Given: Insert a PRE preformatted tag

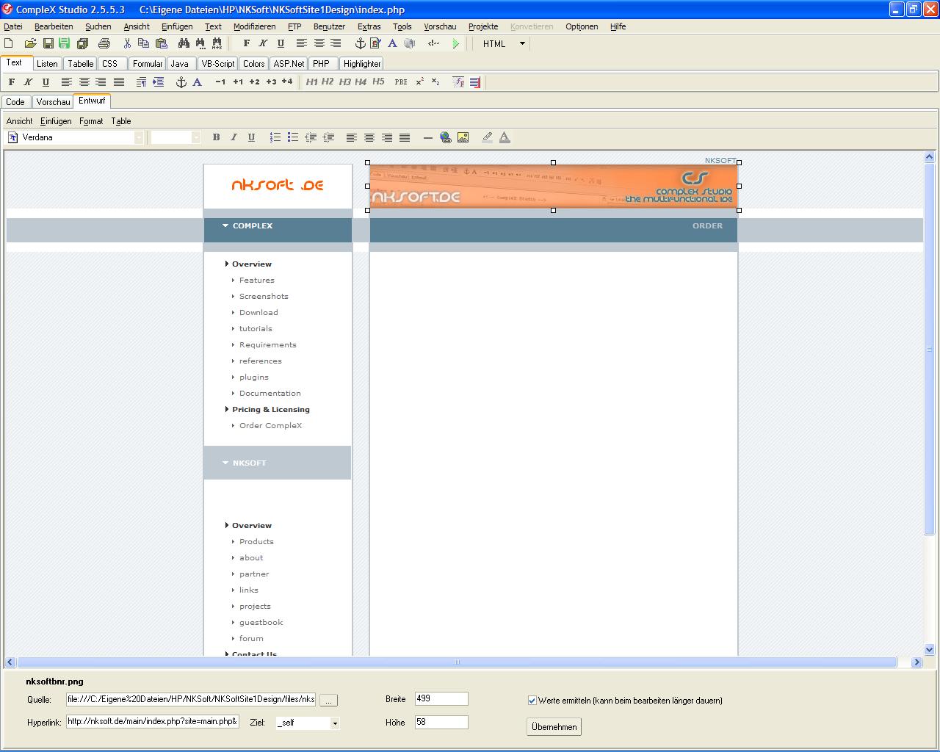Looking at the screenshot, I should tap(401, 82).
